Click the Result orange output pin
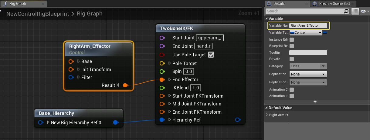The height and width of the screenshot is (140, 370). coord(125,85)
